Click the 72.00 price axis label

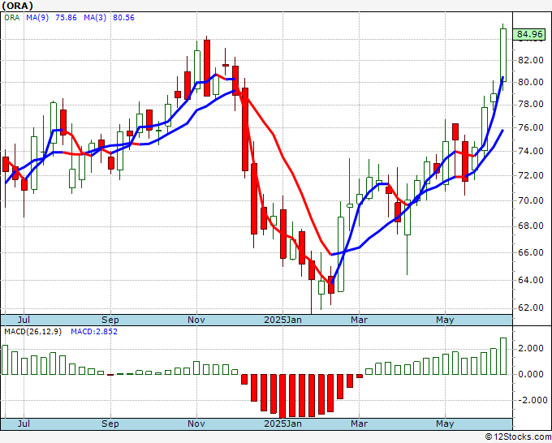click(x=531, y=175)
